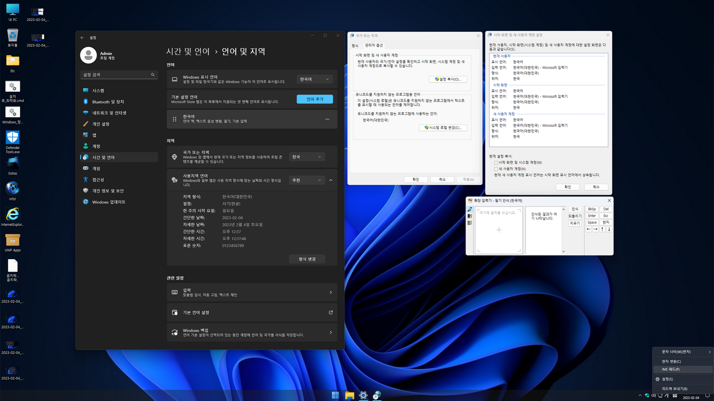Viewport: 714px width, 401px height.
Task: Open System category in Settings sidebar
Action: point(119,90)
